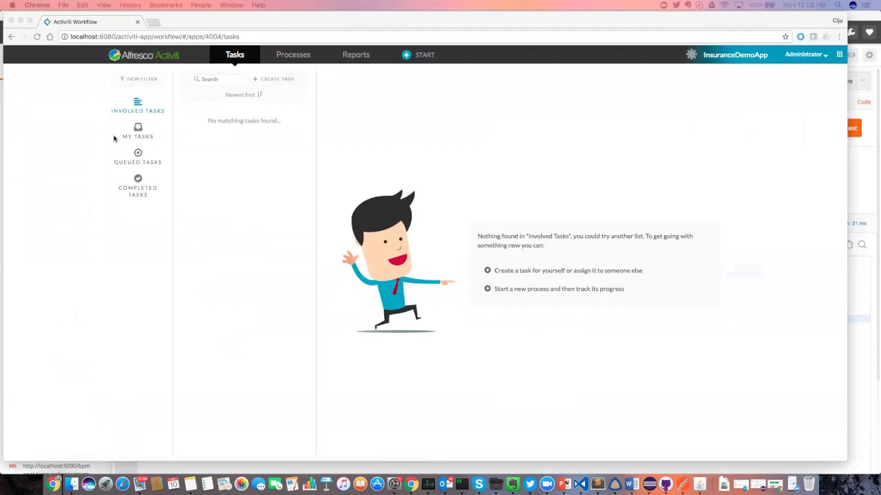The width and height of the screenshot is (881, 495).
Task: Open System Preferences from the dock
Action: 394,484
